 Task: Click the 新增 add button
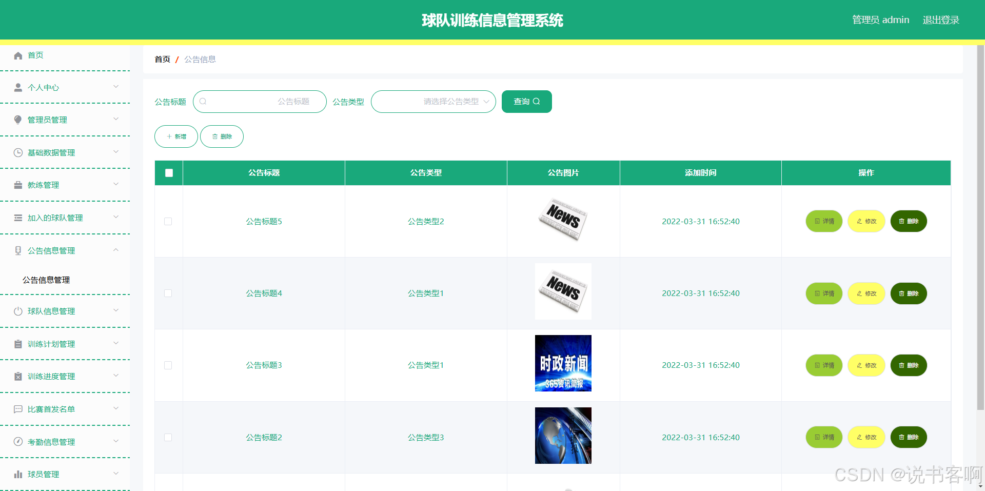click(x=176, y=136)
